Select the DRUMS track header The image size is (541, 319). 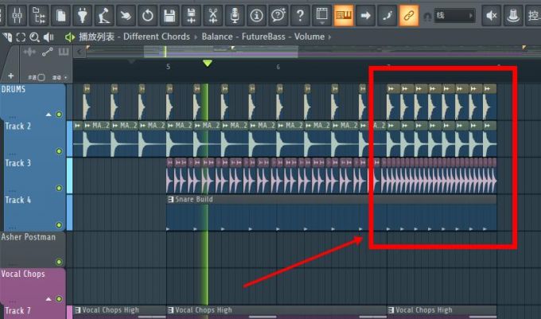click(x=33, y=101)
